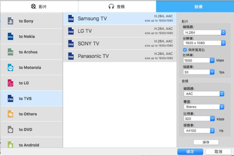Select to Android in the sidebar
Screen dimensions: 234x156
pyautogui.click(x=32, y=143)
